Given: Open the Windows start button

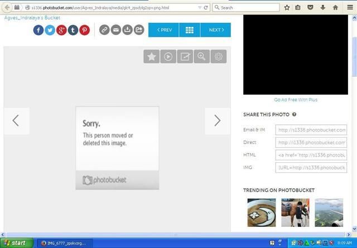Looking at the screenshot, I should [16, 243].
